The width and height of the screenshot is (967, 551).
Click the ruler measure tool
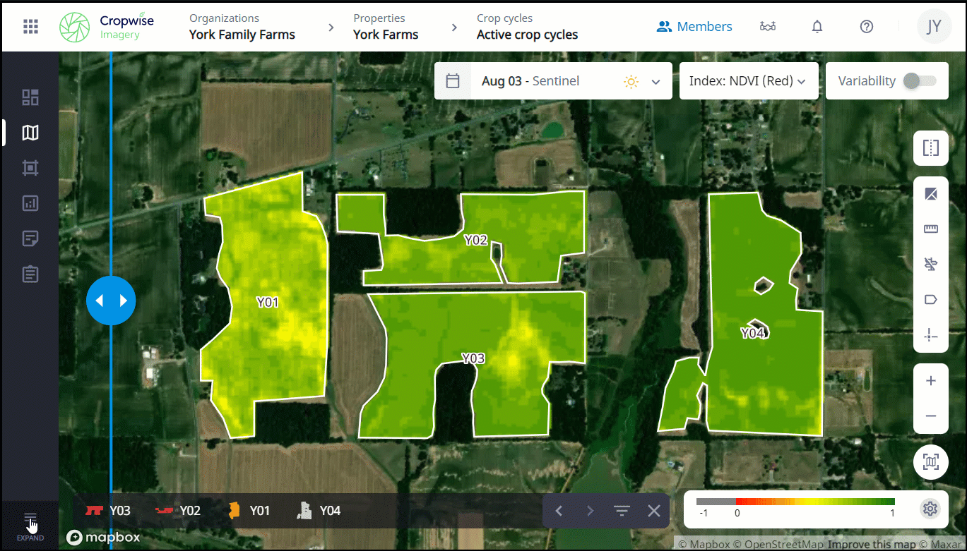pyautogui.click(x=930, y=229)
